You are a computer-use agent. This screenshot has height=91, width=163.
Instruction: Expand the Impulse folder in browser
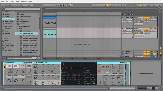point(16,19)
